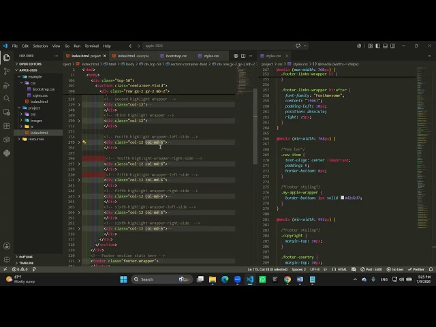Click UTF-8 encoding in status bar
The image size is (436, 327).
coord(315,269)
